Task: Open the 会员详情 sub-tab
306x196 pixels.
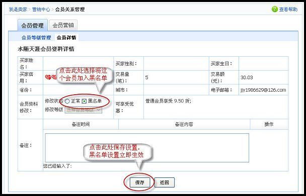Action: 66,38
